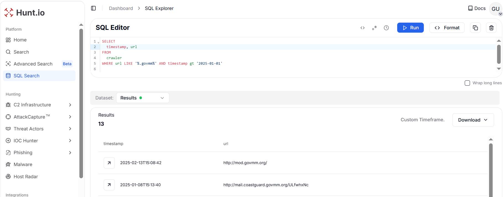504x197 pixels.
Task: Open the Download dropdown menu
Action: click(473, 120)
